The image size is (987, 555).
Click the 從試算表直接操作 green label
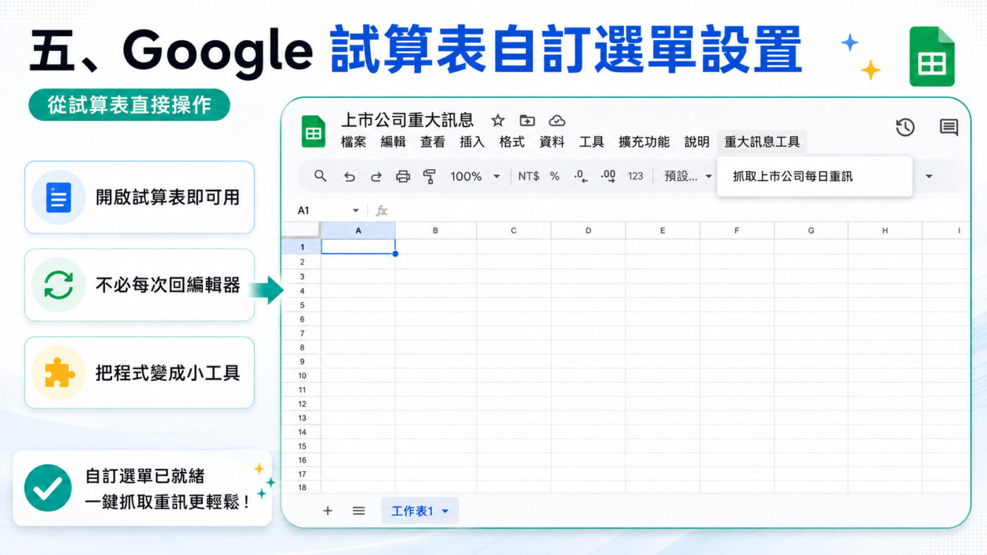point(130,105)
